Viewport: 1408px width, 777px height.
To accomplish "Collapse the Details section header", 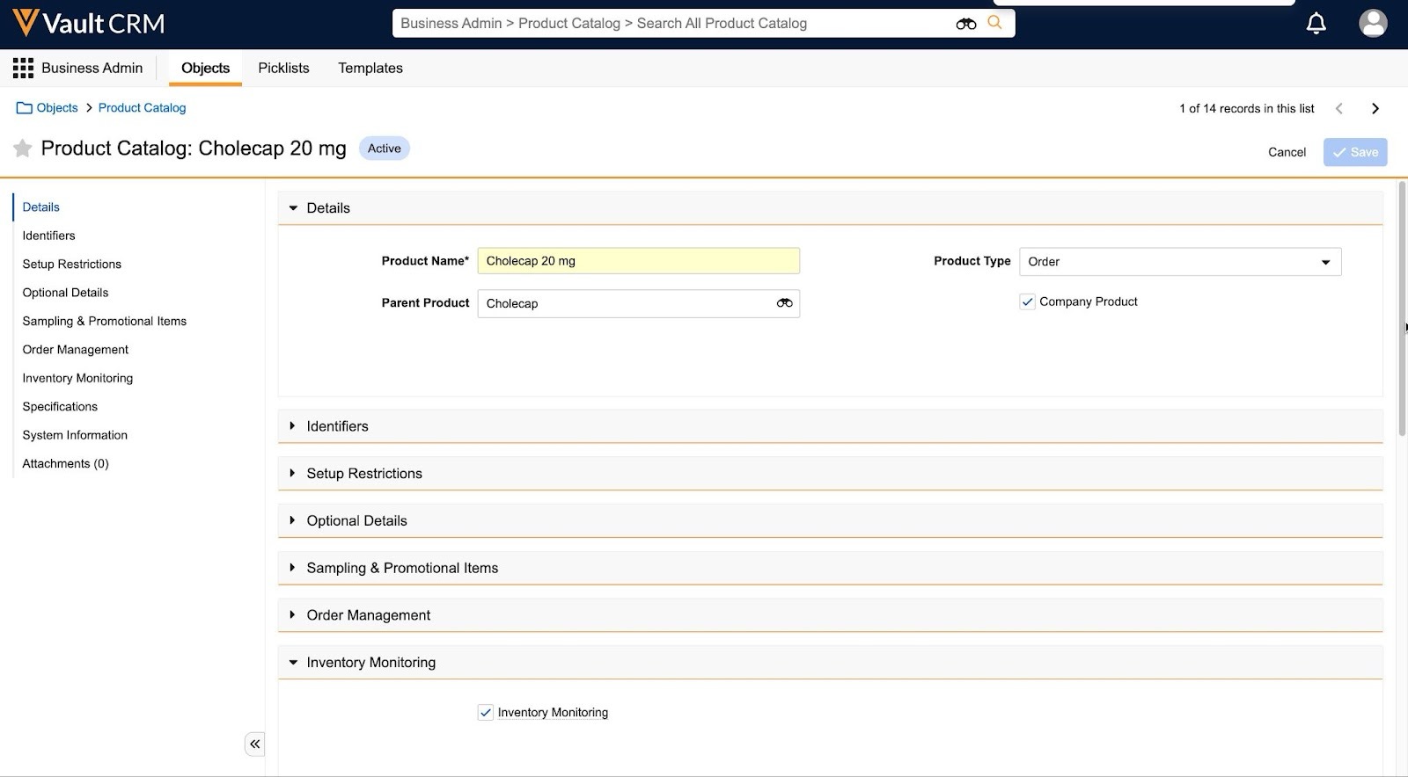I will click(x=327, y=208).
